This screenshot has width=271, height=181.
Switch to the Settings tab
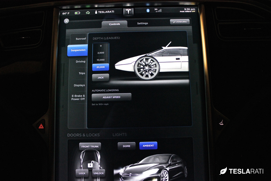coord(143,23)
